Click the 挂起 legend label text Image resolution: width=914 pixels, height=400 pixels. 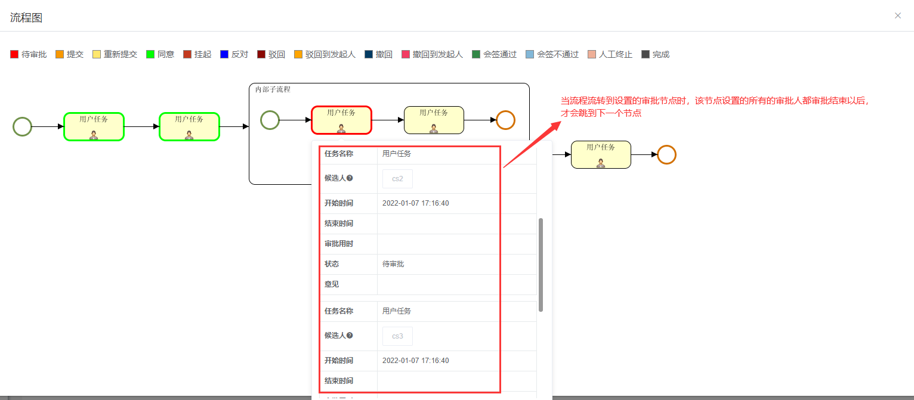203,54
